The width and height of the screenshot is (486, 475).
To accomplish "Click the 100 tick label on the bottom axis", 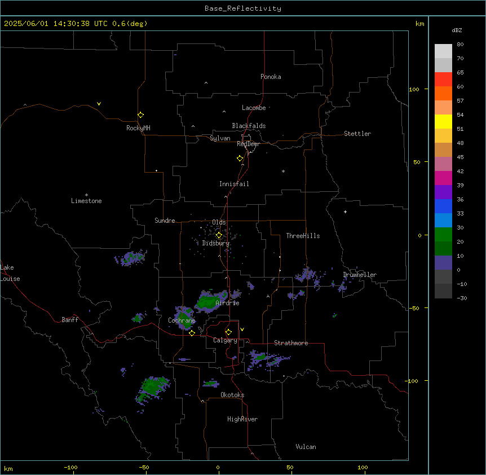I will click(x=363, y=467).
